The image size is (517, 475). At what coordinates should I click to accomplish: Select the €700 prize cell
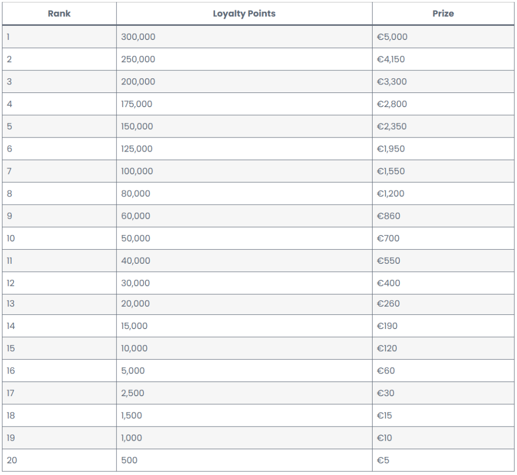[443, 239]
